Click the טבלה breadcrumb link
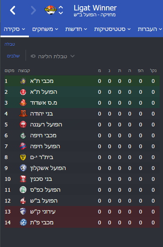163x247 pixels. pyautogui.click(x=10, y=44)
